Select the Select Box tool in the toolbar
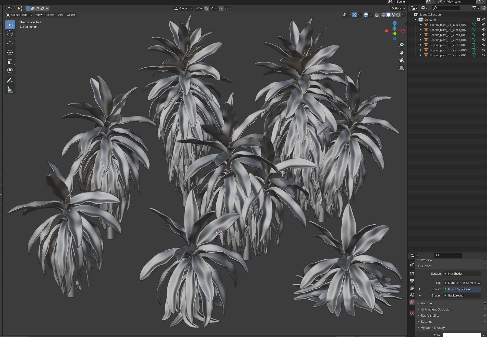 pos(10,24)
